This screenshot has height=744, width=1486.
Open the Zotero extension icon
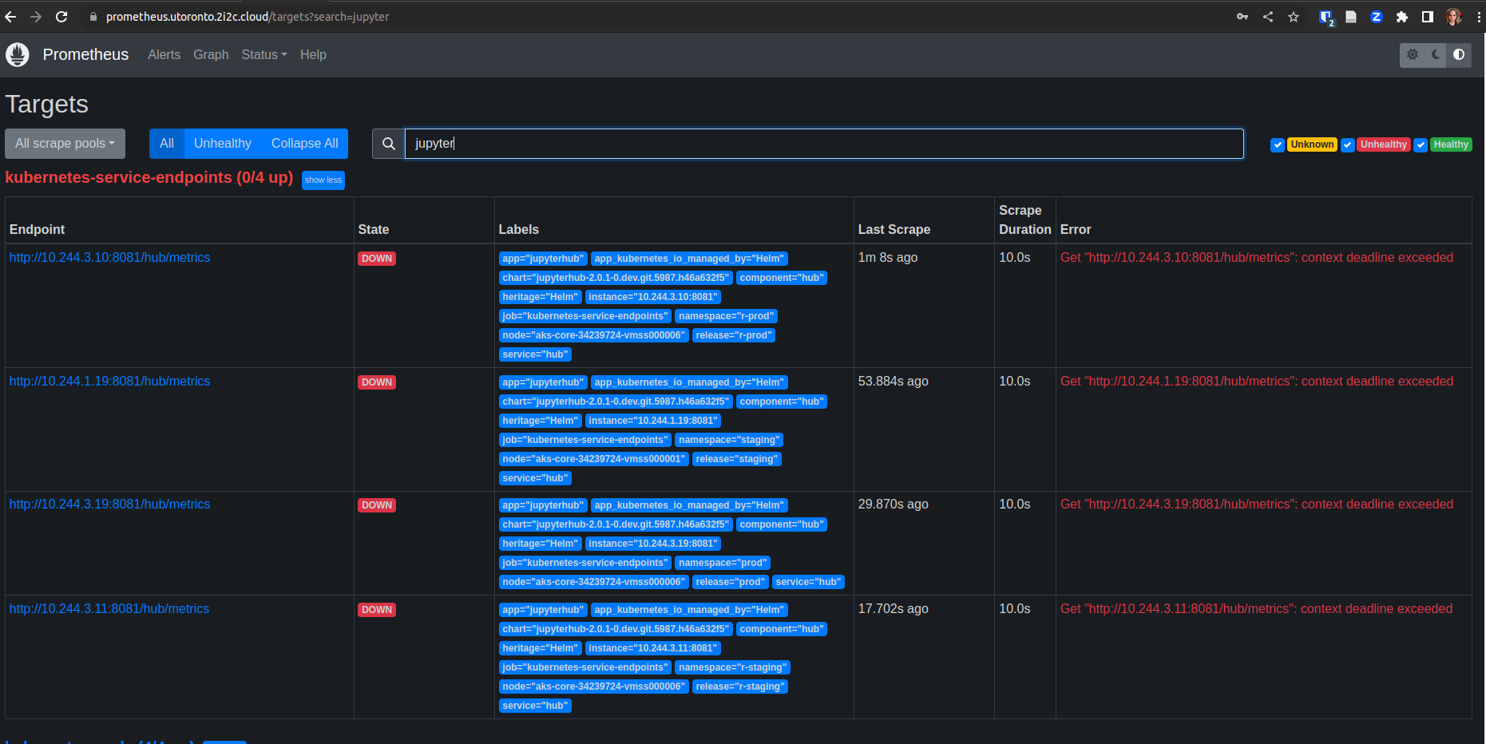(x=1376, y=16)
